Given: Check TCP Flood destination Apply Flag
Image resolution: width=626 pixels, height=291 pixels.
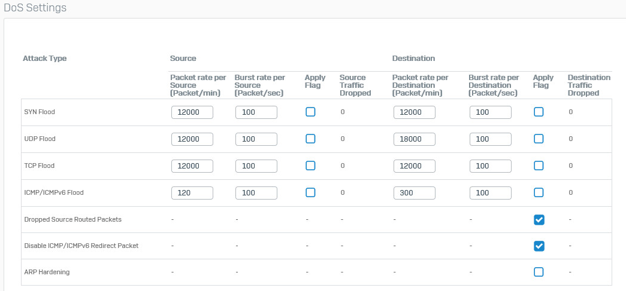Looking at the screenshot, I should (x=539, y=166).
